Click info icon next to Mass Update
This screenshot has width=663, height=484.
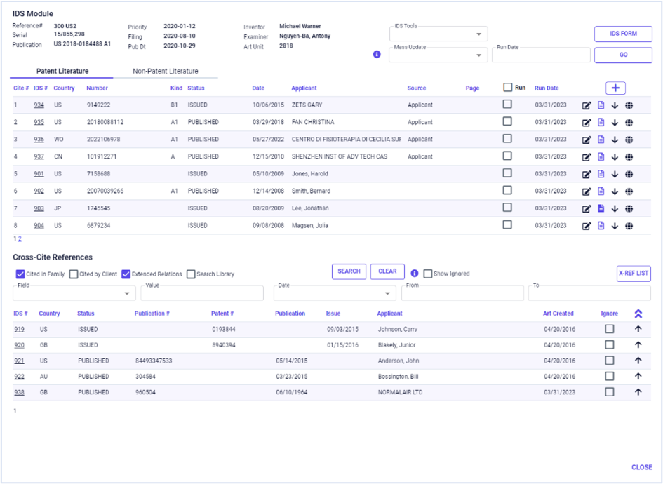tap(377, 54)
